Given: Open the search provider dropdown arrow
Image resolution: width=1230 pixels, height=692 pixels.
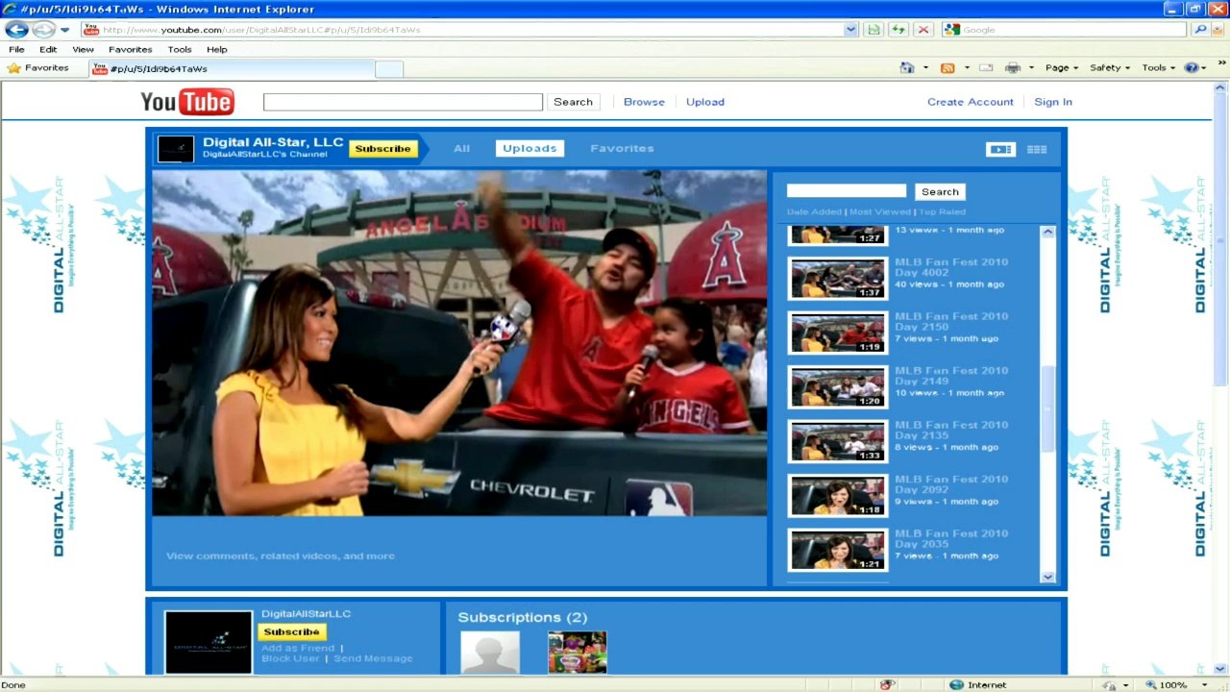Looking at the screenshot, I should (x=1218, y=30).
